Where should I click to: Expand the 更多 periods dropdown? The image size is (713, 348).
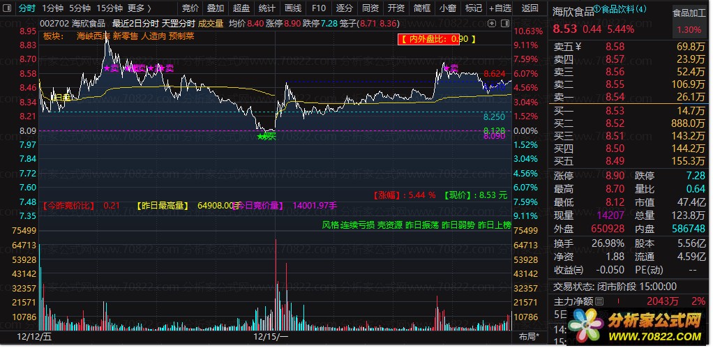pyautogui.click(x=139, y=8)
